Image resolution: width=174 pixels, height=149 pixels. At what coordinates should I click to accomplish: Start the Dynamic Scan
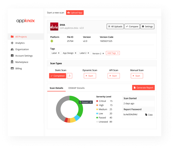90,76
